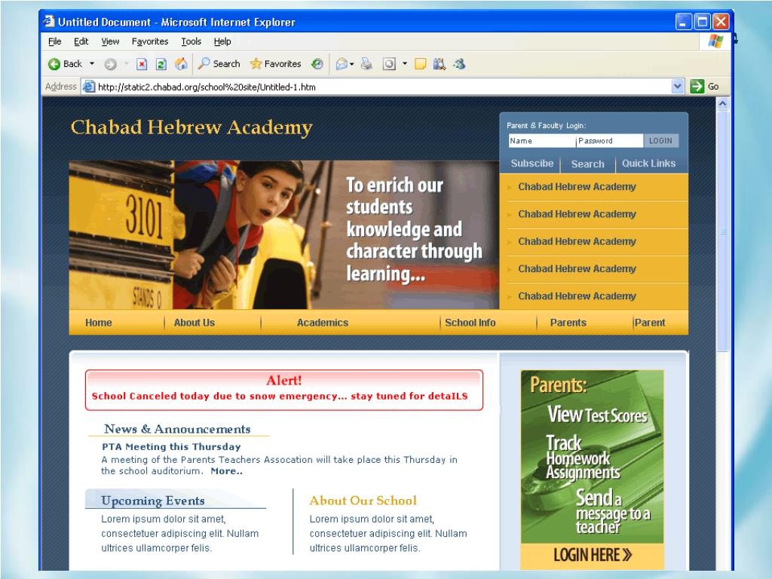The height and width of the screenshot is (579, 772).
Task: Click last Chabad Hebrew Academy quick link
Action: (577, 296)
